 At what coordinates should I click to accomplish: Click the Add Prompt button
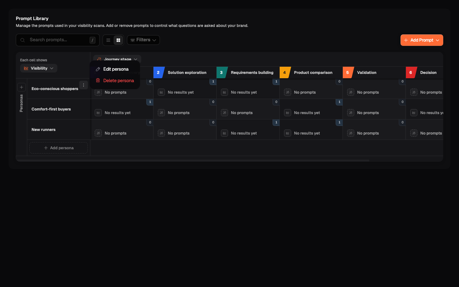point(422,40)
